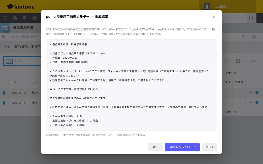Click the 備品購入申請 app list icon
The width and height of the screenshot is (263, 164).
[x=5, y=28]
